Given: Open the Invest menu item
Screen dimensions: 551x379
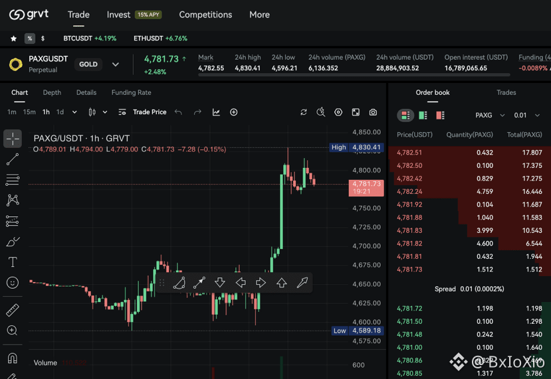Looking at the screenshot, I should (118, 15).
